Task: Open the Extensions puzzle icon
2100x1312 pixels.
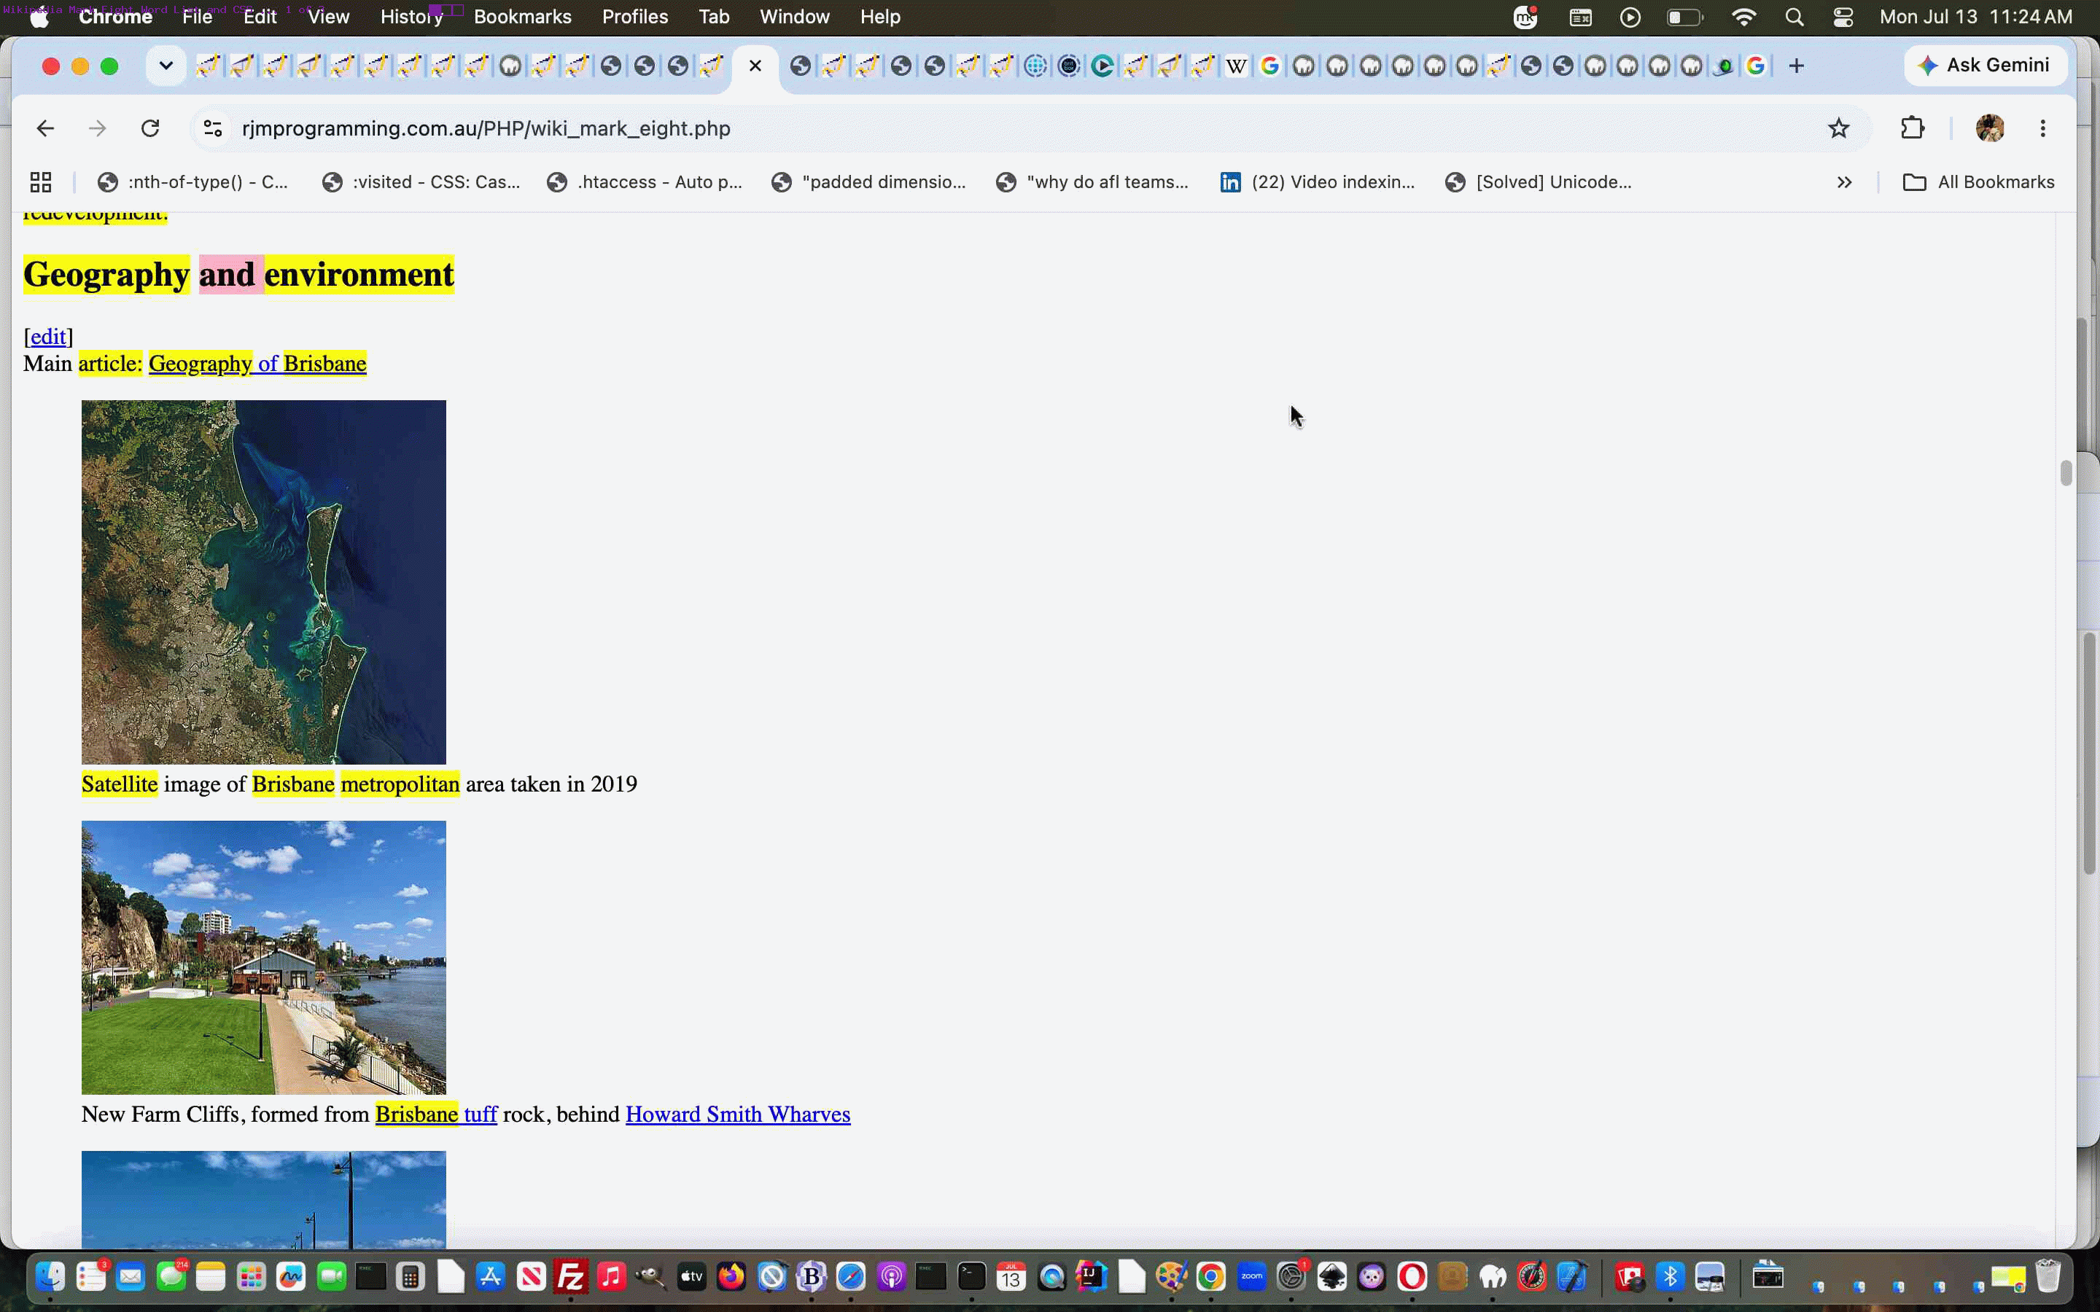Action: 1912,128
